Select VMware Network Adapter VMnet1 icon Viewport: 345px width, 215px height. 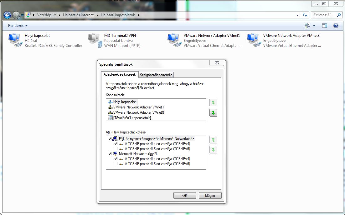click(x=174, y=40)
